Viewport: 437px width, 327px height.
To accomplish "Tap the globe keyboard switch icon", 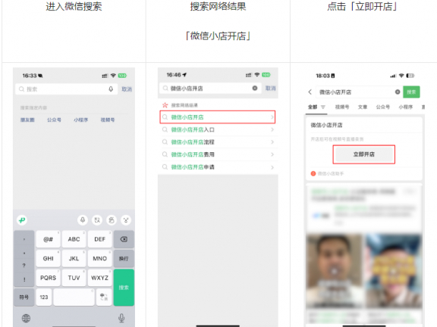I will [26, 318].
